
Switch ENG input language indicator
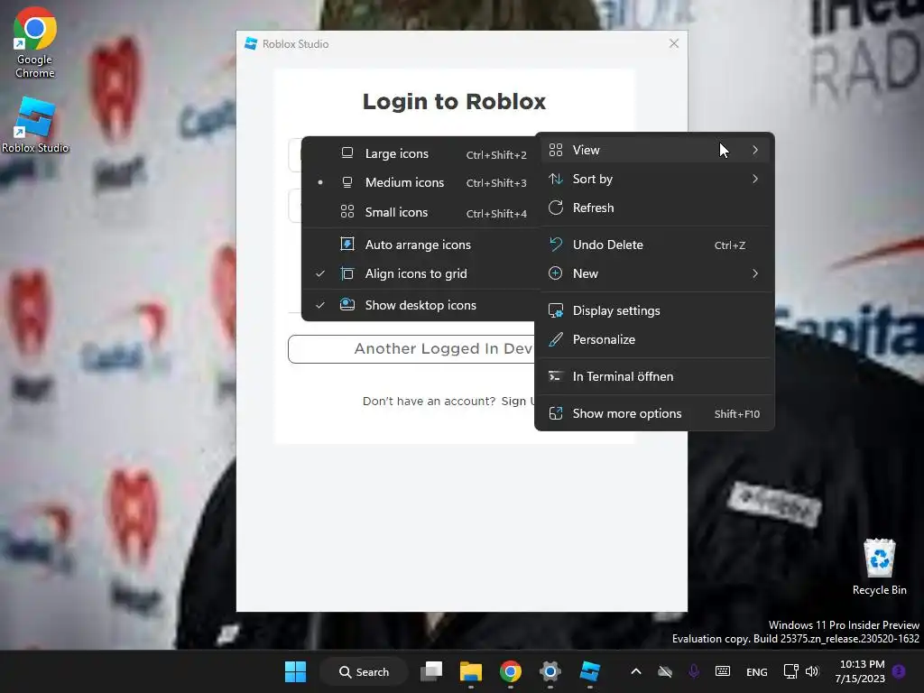coord(757,671)
